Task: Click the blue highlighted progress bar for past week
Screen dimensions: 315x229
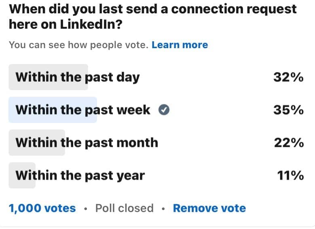Action: [x=53, y=110]
